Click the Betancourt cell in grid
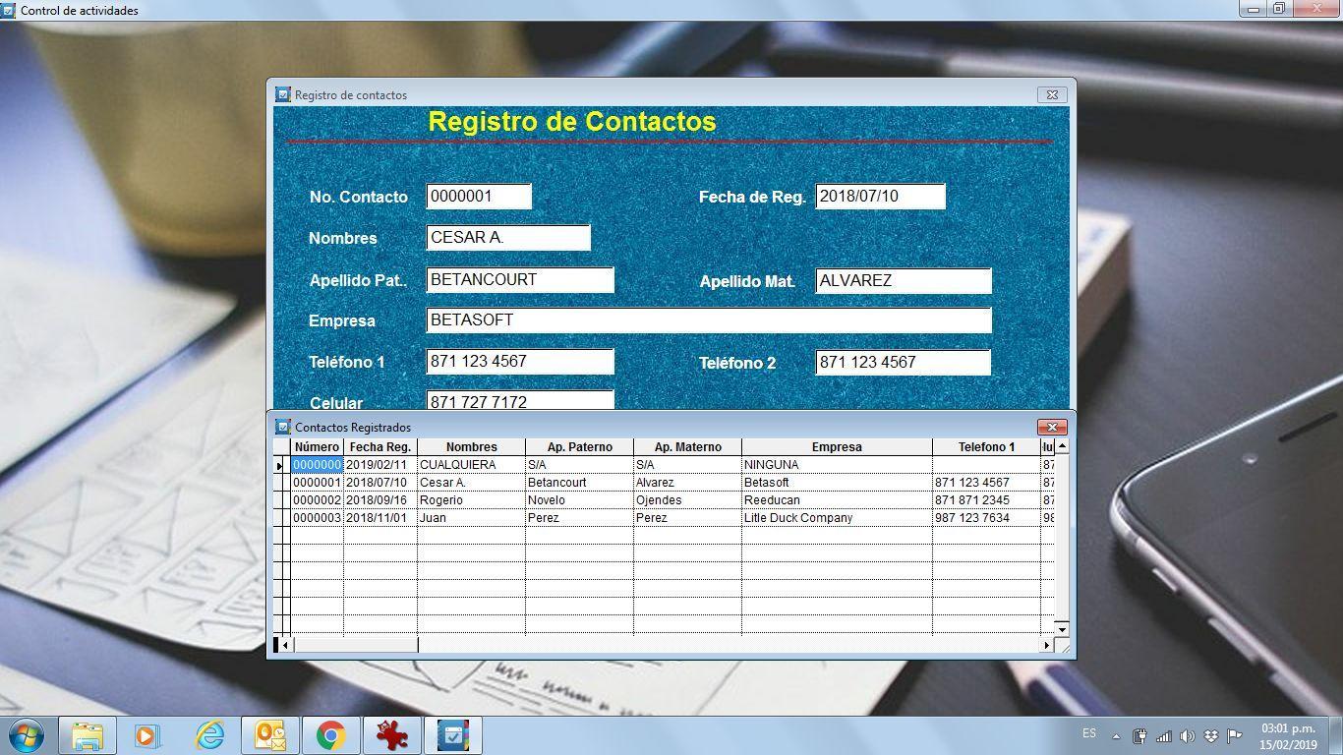The height and width of the screenshot is (755, 1343). pos(580,483)
